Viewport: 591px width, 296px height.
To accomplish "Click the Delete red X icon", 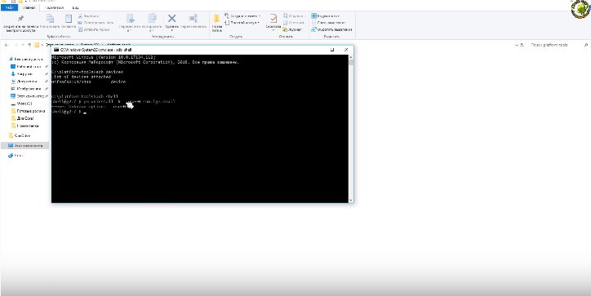I will tap(172, 18).
